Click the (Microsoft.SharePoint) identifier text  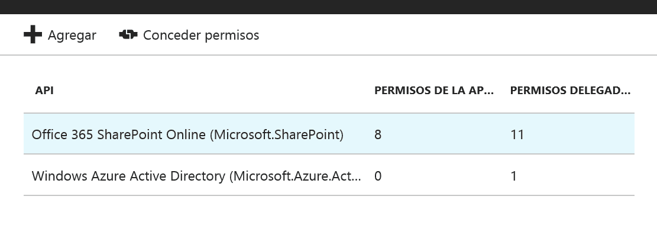[277, 135]
